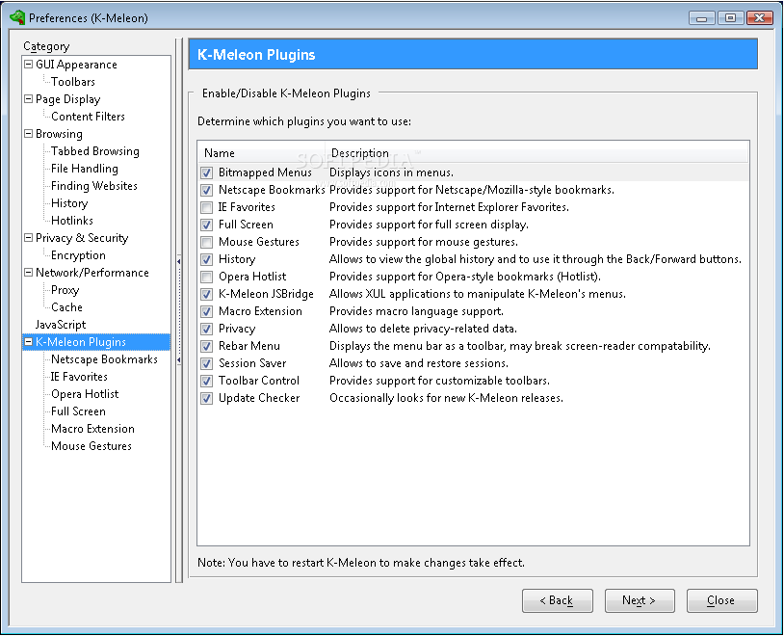Viewport: 784px width, 636px height.
Task: Open IE Favorites in category tree
Action: (79, 376)
